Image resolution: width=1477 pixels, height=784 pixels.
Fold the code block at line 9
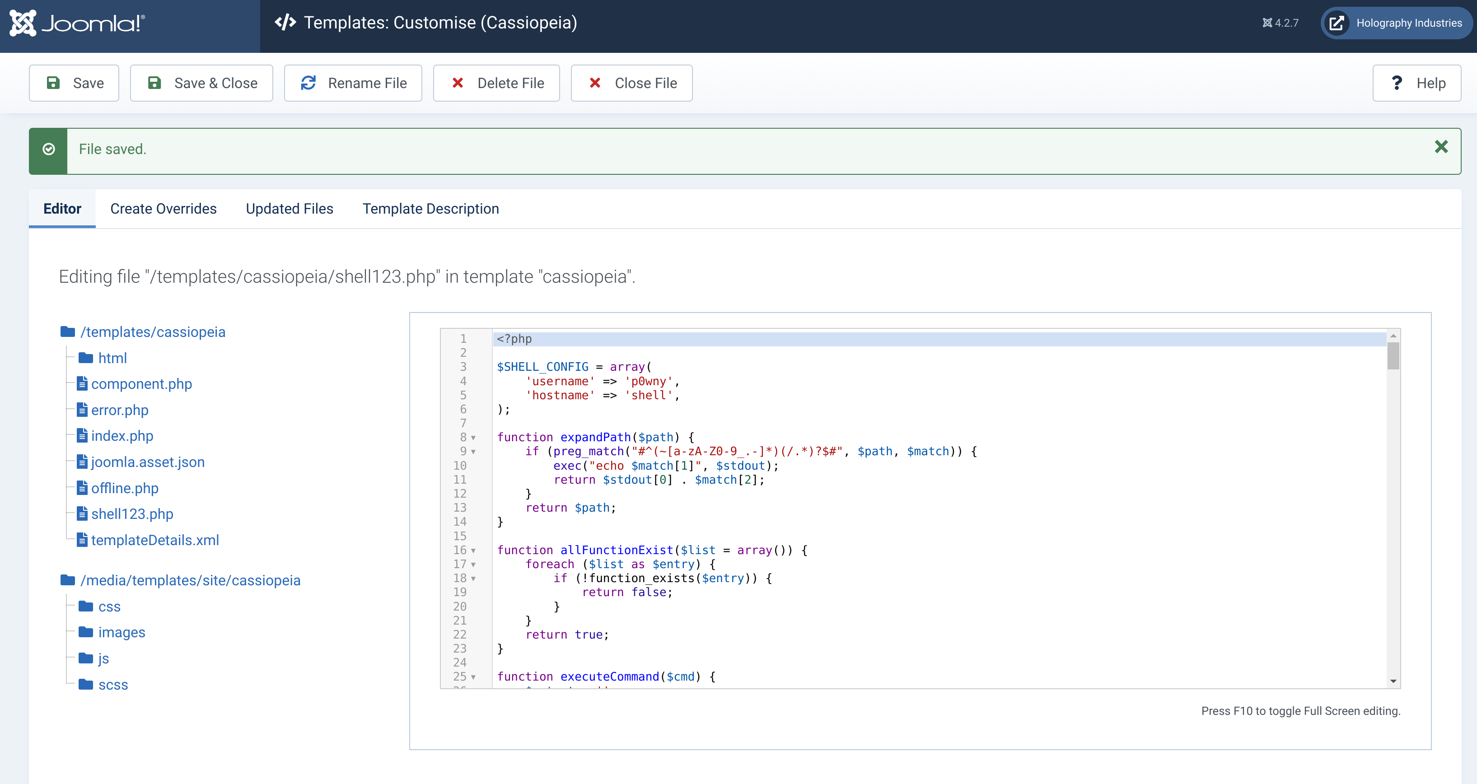[473, 452]
